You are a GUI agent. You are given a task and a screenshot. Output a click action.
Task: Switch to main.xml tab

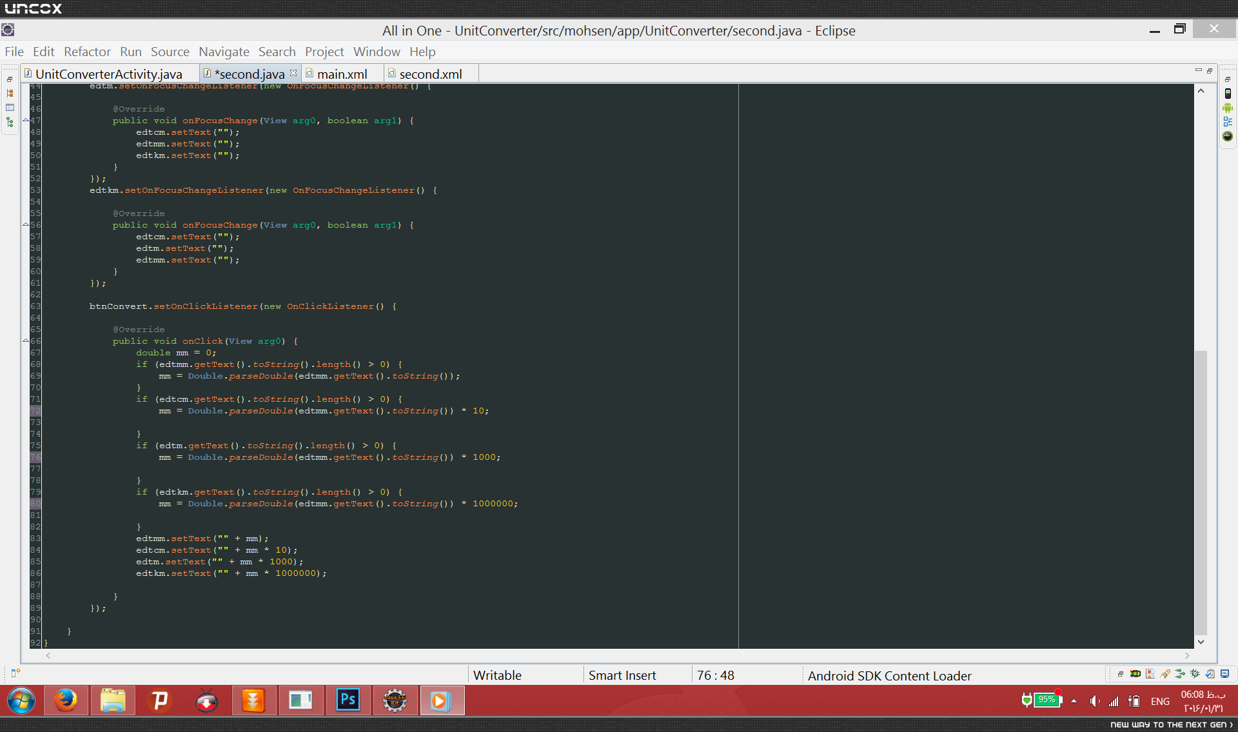[342, 74]
